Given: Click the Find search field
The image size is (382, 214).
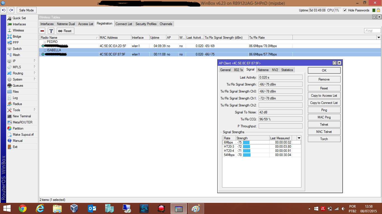Looking at the screenshot, I should tap(372, 31).
